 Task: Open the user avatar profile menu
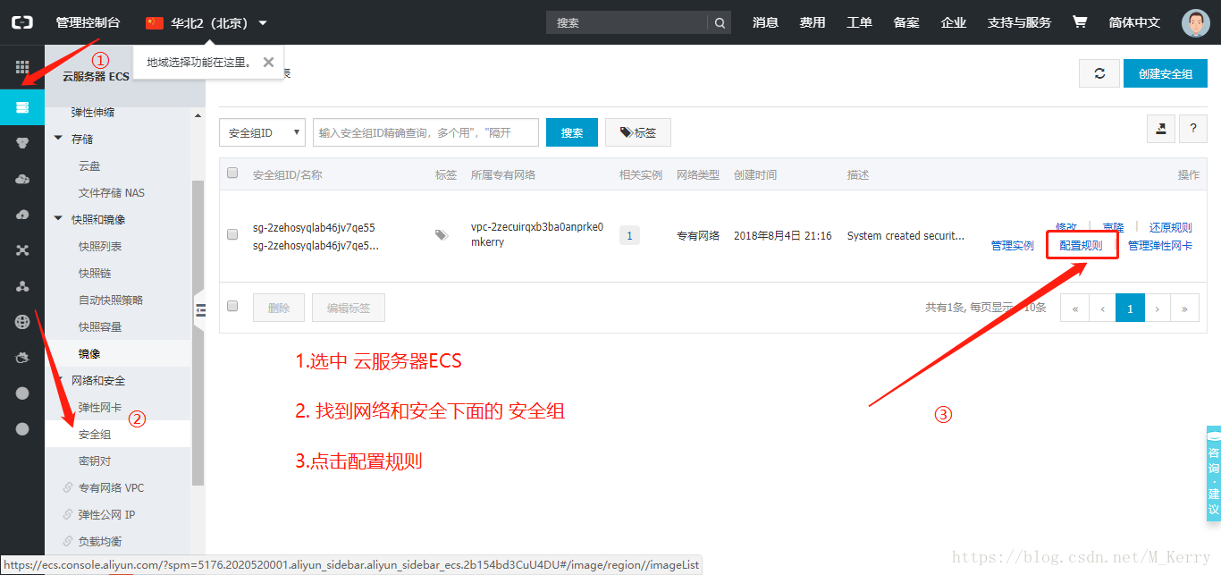click(x=1195, y=23)
